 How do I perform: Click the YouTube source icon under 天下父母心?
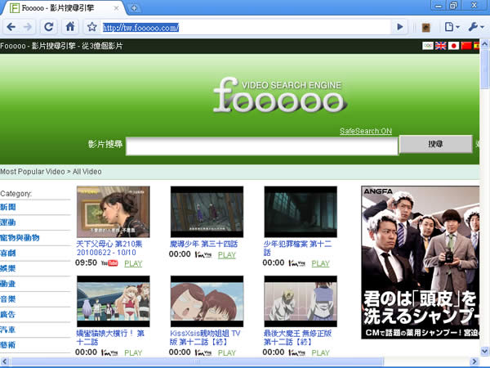tap(109, 263)
